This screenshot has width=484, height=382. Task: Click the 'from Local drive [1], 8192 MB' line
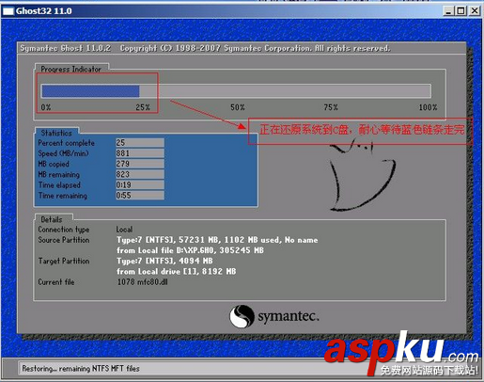click(177, 271)
